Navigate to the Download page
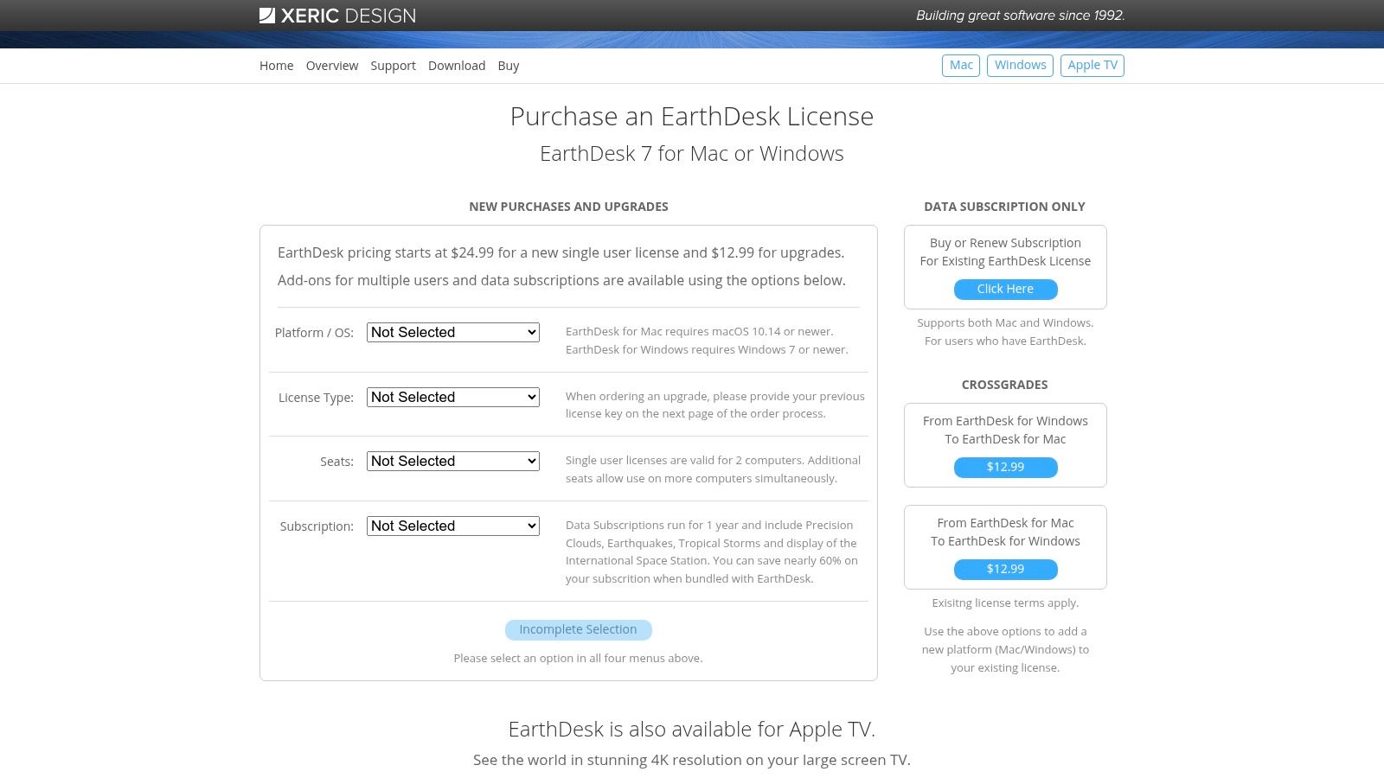This screenshot has height=778, width=1384. [457, 66]
